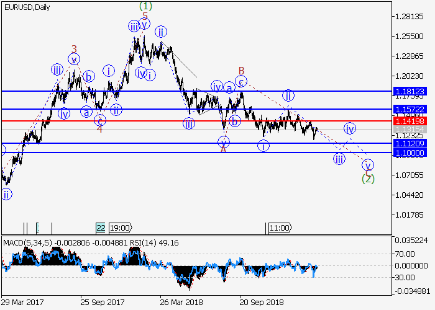Image resolution: width=435 pixels, height=310 pixels.
Task: Click the 1.11209 price level tag
Action: point(410,143)
